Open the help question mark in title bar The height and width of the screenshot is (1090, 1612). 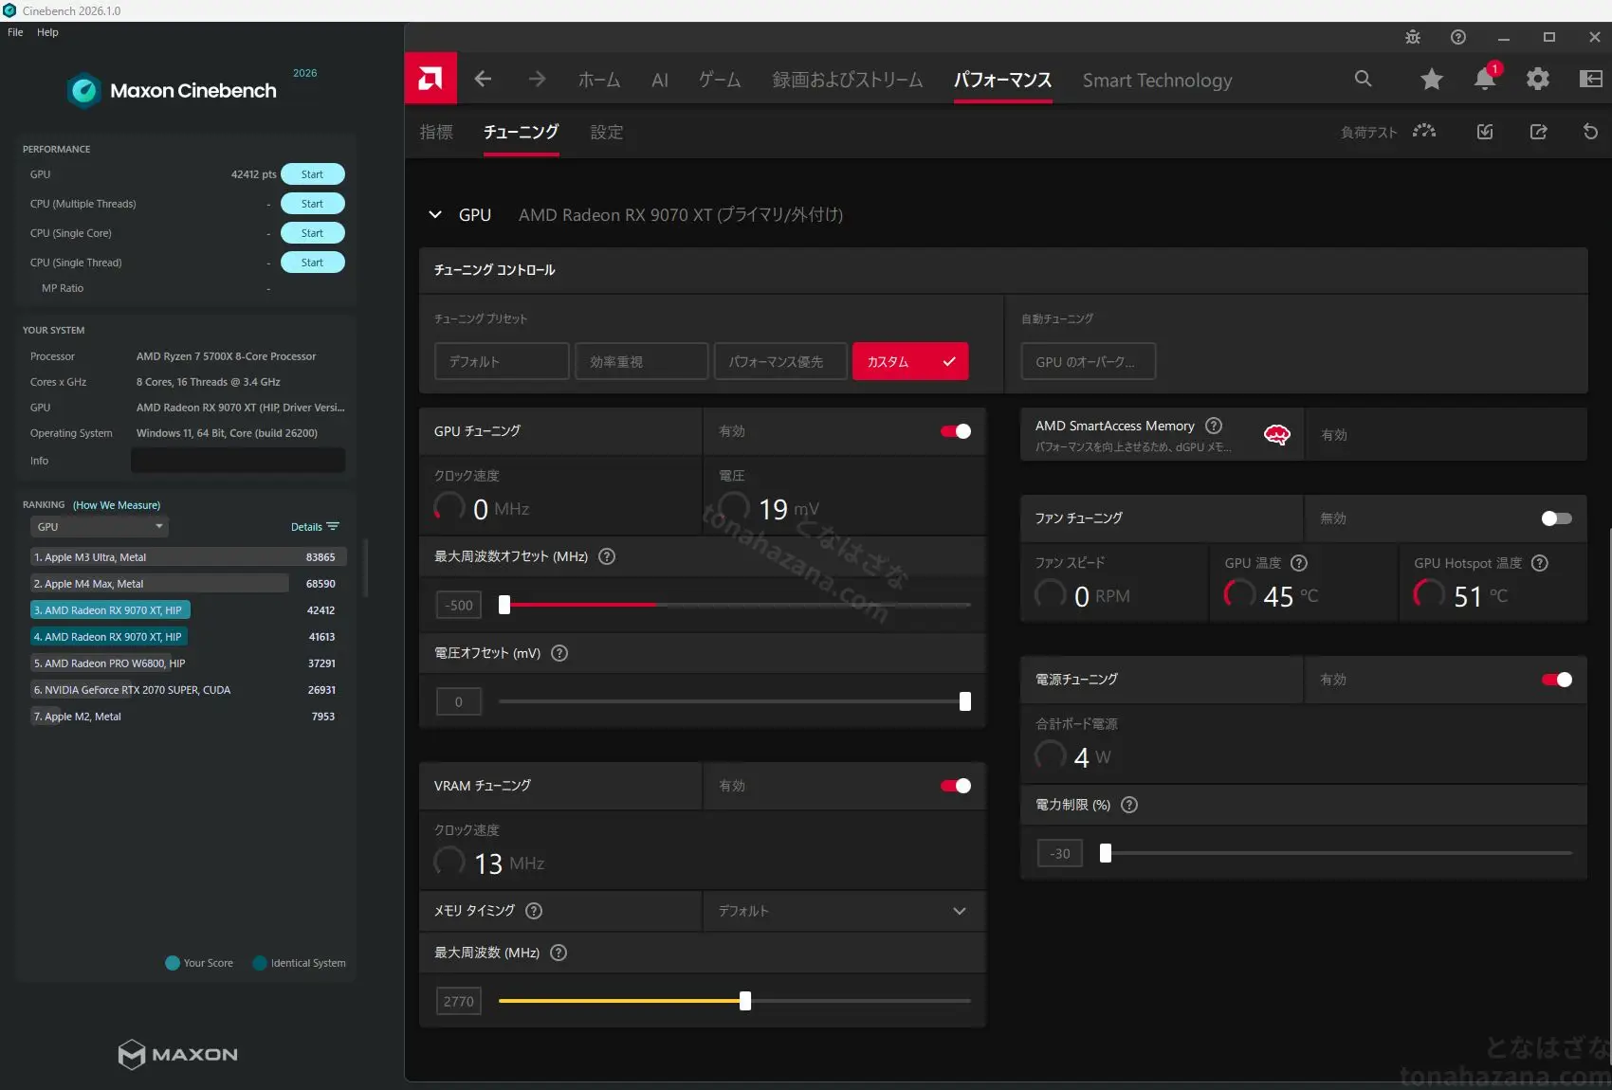1458,37
